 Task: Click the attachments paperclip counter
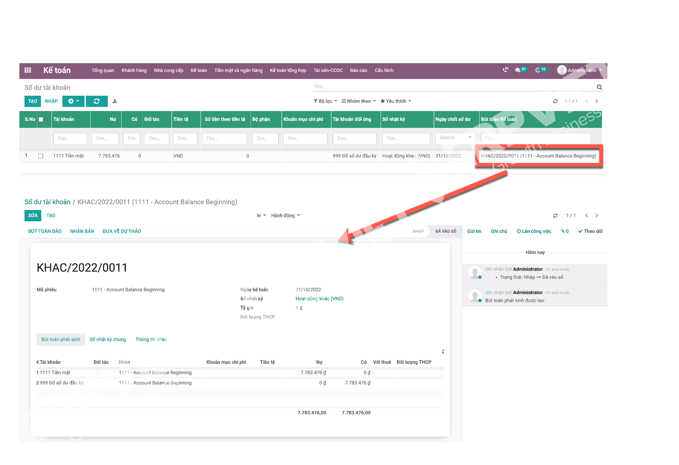click(565, 231)
